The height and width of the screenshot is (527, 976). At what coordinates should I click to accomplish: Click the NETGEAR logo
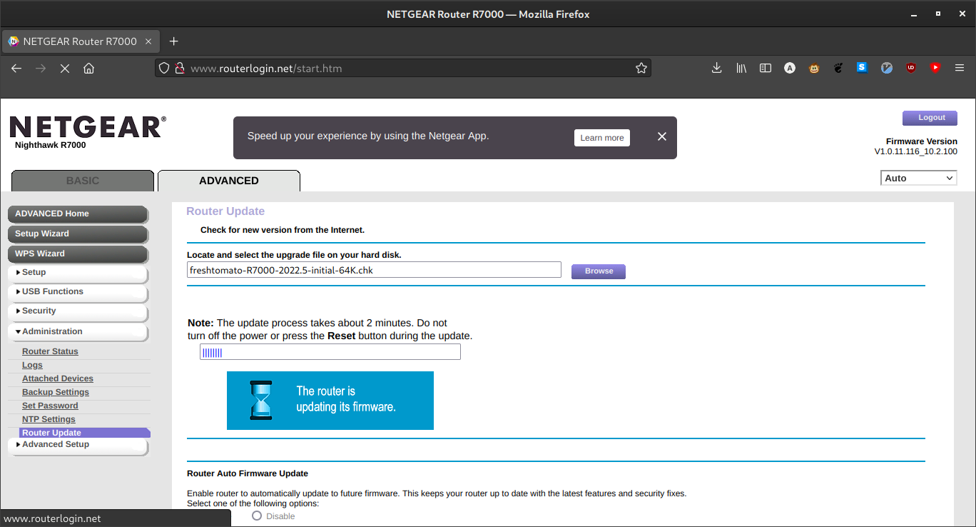click(88, 127)
